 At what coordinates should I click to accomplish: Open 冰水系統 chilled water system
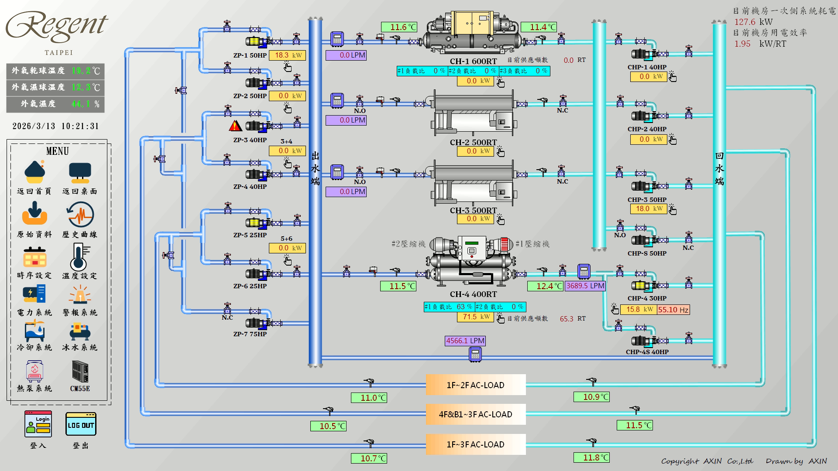pos(80,331)
